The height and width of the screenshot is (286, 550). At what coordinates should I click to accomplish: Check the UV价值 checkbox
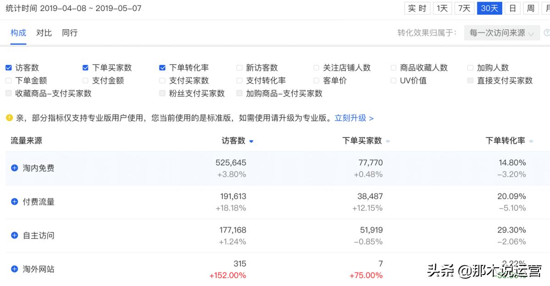(x=393, y=81)
